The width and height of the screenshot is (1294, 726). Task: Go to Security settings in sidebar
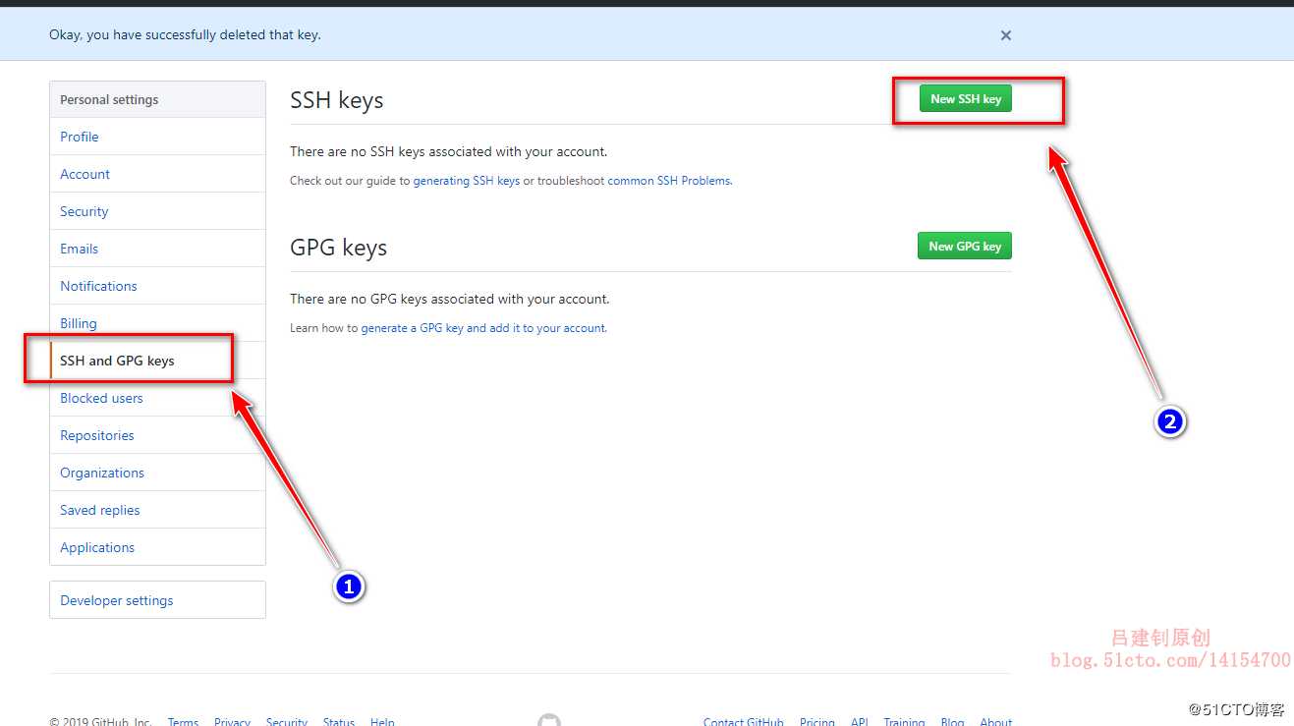(157, 211)
